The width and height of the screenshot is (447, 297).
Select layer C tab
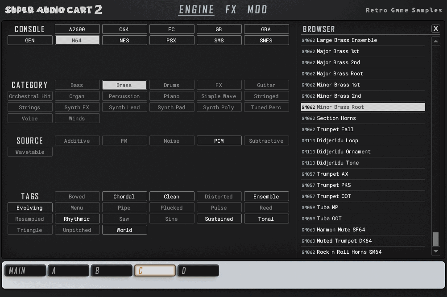point(155,271)
